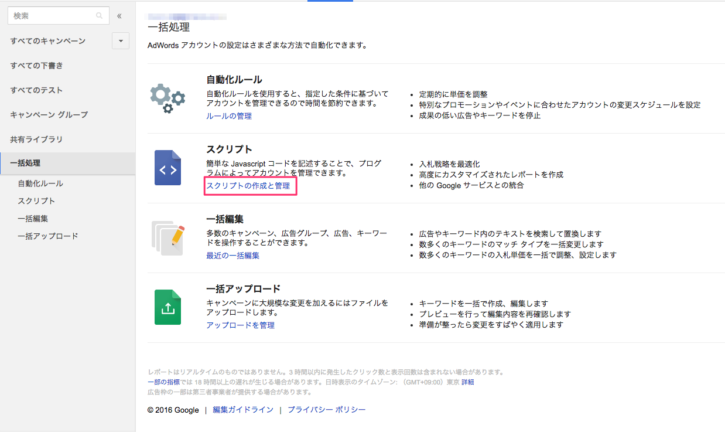The image size is (725, 432).
Task: Click the アップロードを管理 link
Action: click(x=240, y=325)
